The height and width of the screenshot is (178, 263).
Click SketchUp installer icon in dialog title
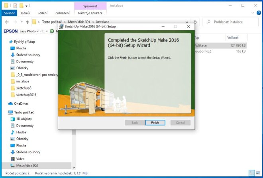61,27
